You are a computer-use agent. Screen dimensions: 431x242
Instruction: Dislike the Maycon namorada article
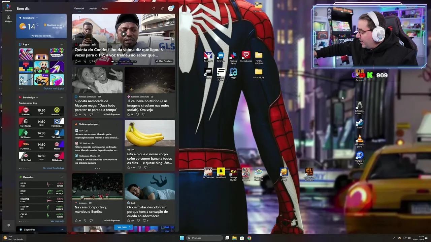85,114
